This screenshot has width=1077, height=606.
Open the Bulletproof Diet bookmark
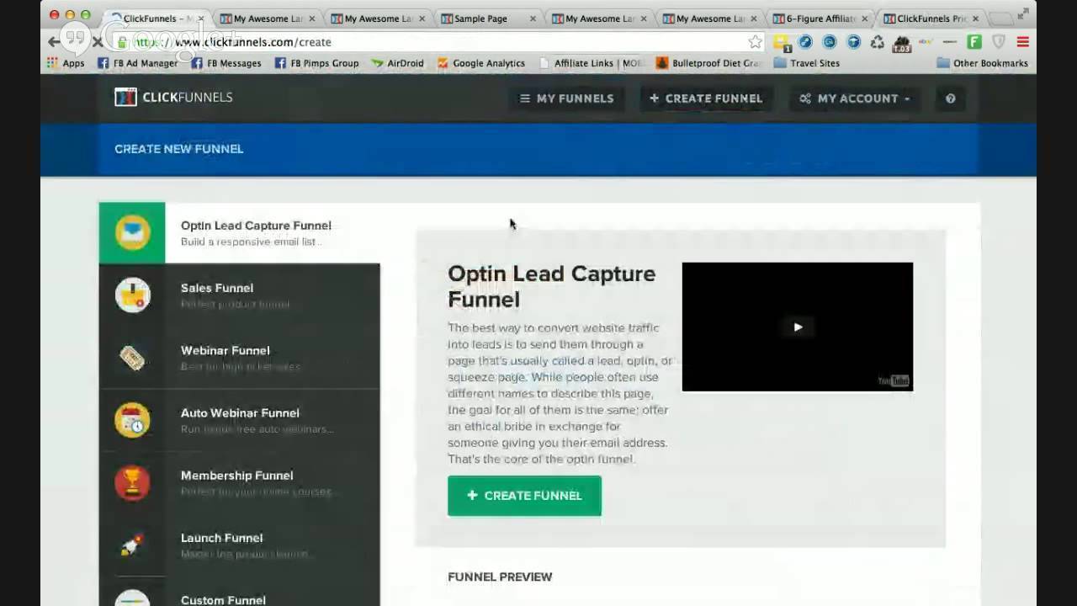tap(708, 63)
